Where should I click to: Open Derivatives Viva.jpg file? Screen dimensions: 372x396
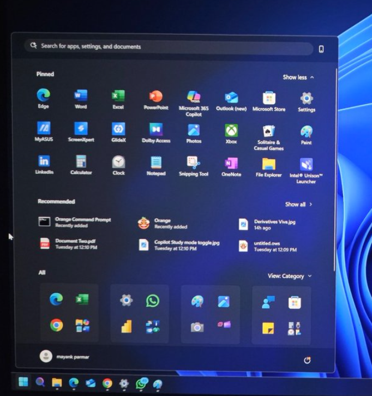point(267,225)
